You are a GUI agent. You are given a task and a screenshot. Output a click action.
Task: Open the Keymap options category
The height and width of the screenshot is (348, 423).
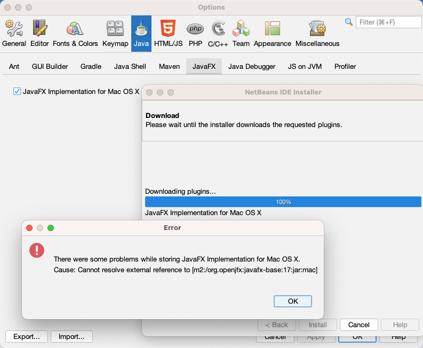coord(115,34)
